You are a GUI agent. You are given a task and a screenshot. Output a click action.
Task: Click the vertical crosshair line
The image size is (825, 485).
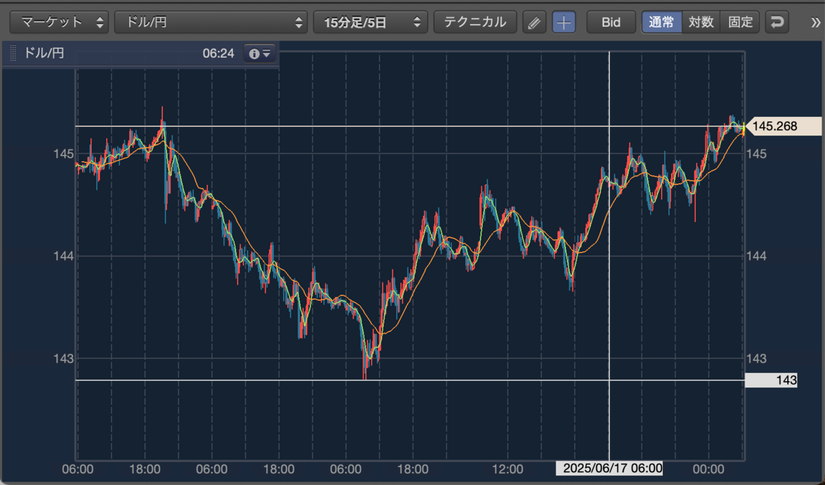point(609,255)
